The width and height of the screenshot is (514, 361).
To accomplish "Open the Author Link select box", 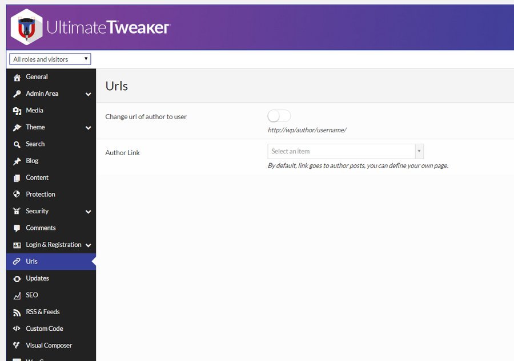I will click(x=346, y=151).
